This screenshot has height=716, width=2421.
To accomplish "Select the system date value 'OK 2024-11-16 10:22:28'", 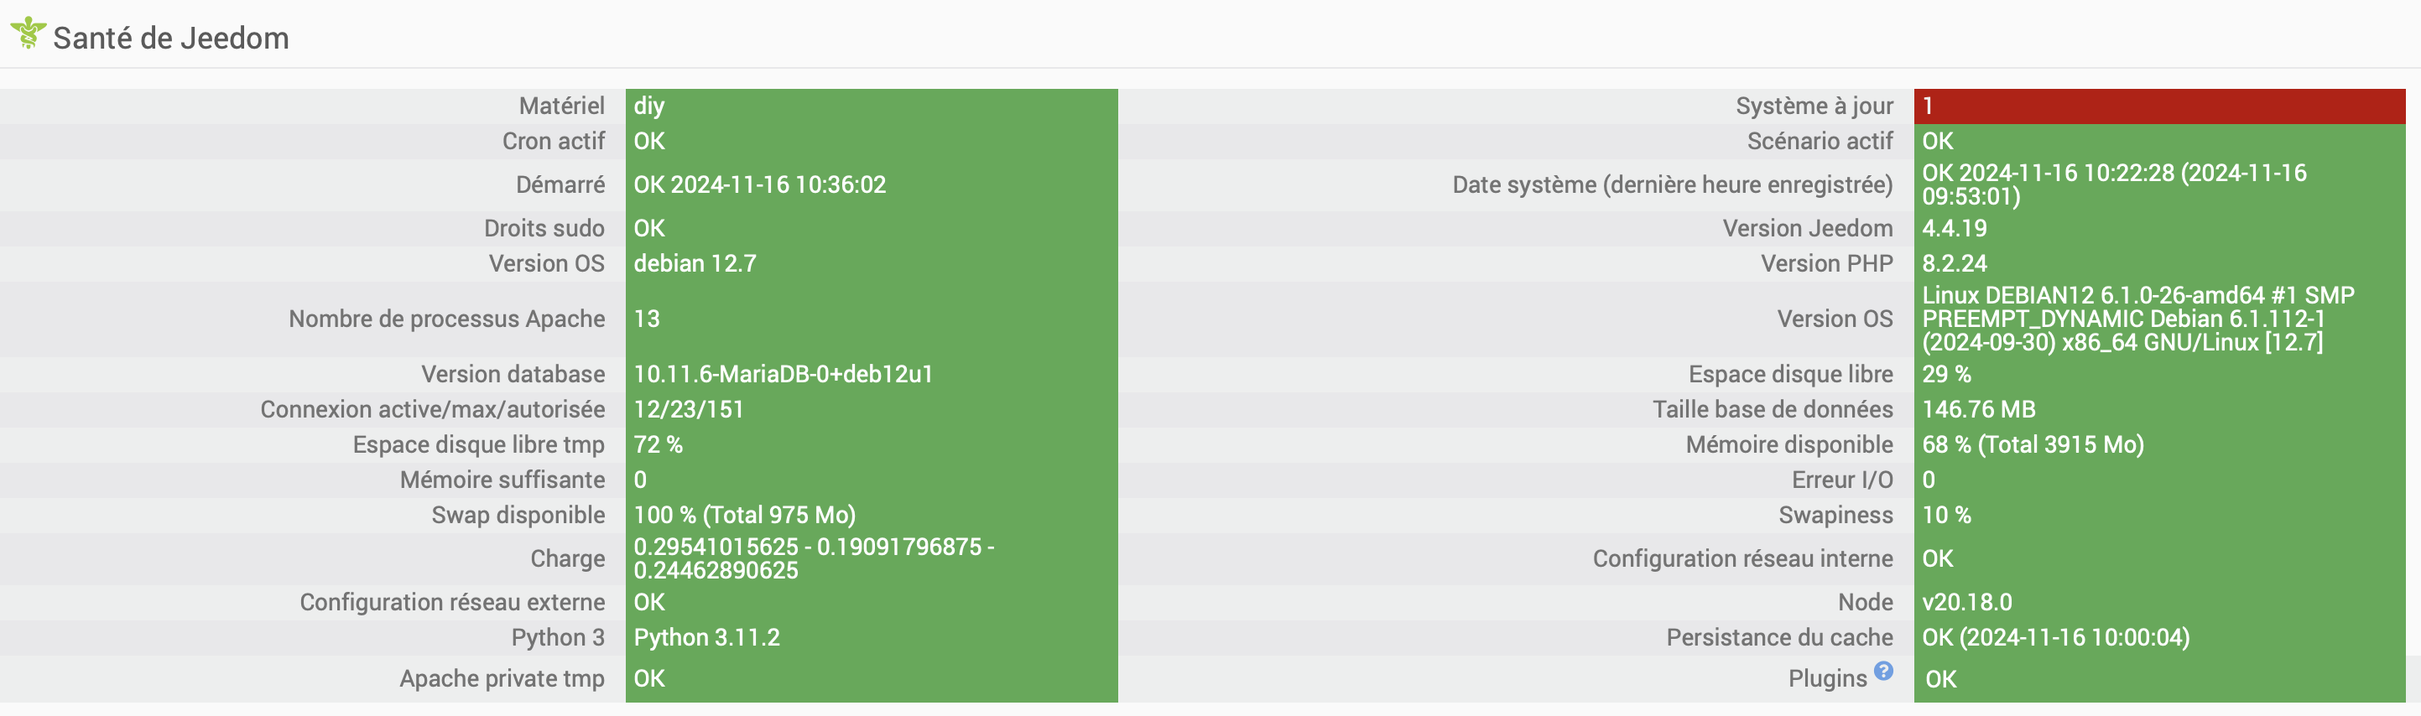I will coord(2114,184).
